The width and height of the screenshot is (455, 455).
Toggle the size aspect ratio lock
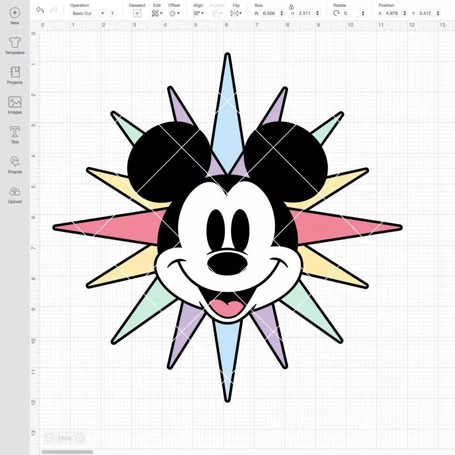291,7
